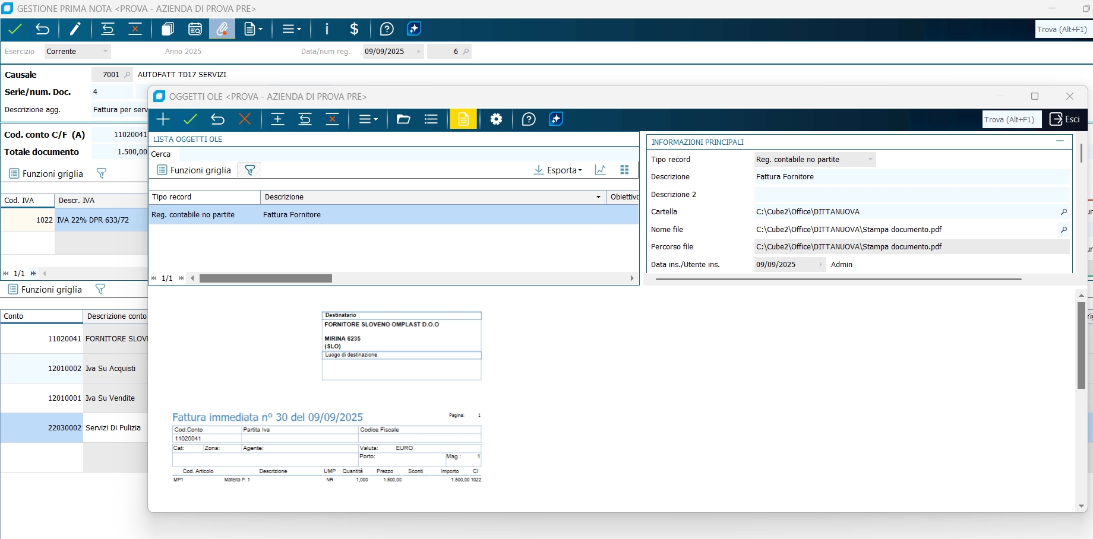This screenshot has height=539, width=1093.
Task: Click the pencil edit icon in main toolbar
Action: click(x=75, y=29)
